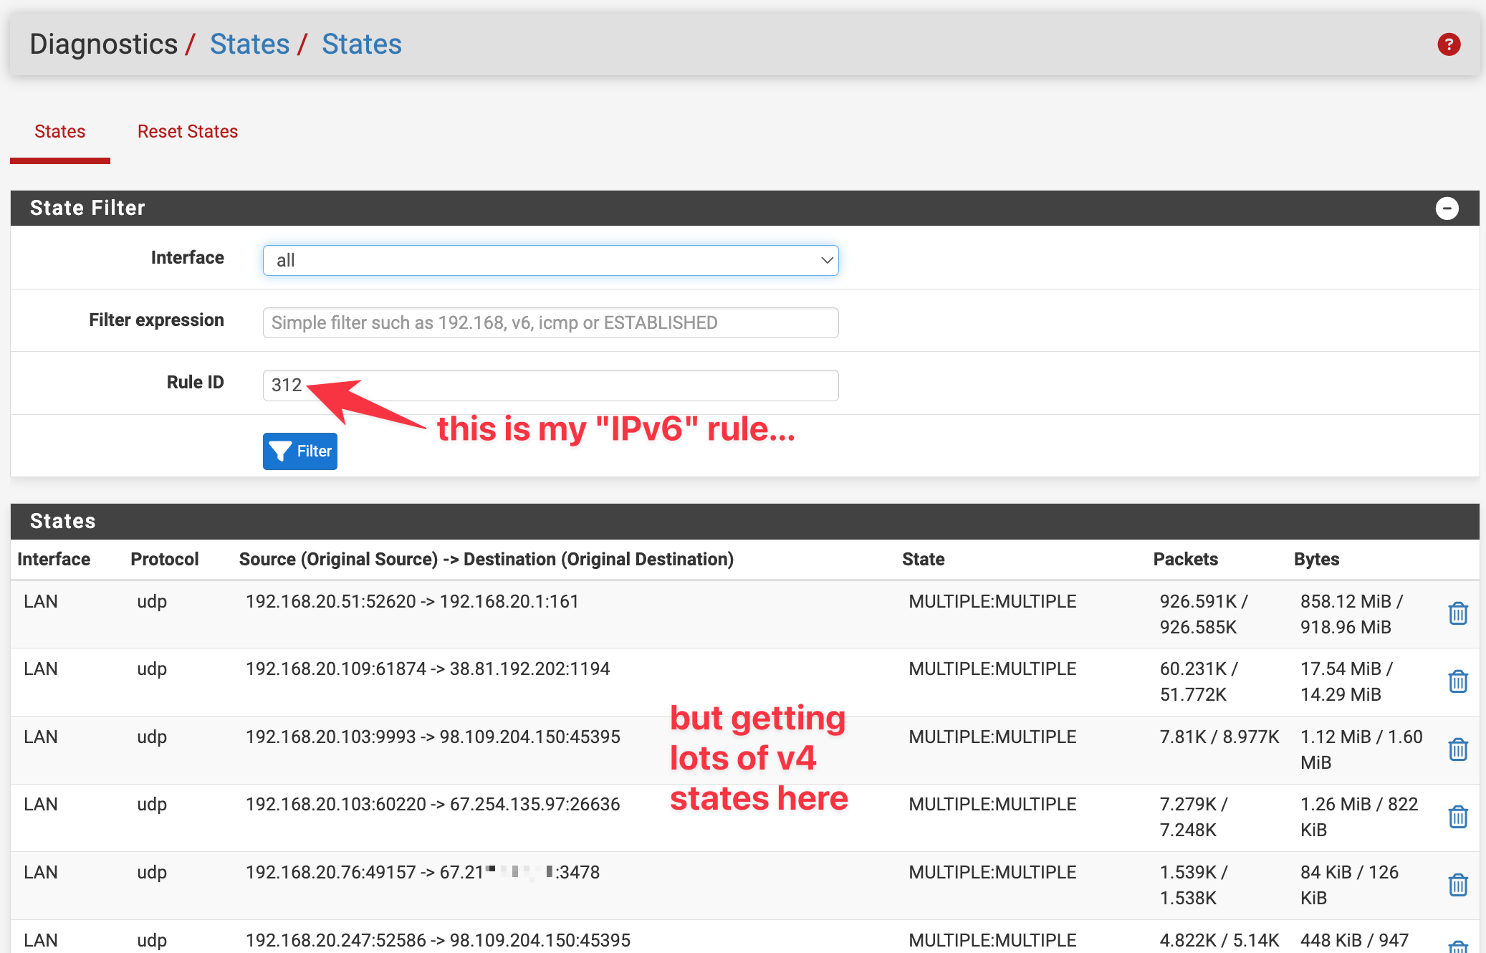Remove the 192.168.20.103:9993 state via trash icon
The height and width of the screenshot is (953, 1486).
[1457, 750]
